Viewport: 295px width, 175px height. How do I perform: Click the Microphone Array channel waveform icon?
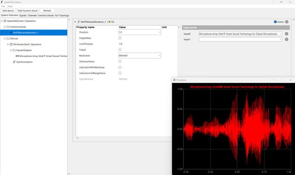click(17, 56)
